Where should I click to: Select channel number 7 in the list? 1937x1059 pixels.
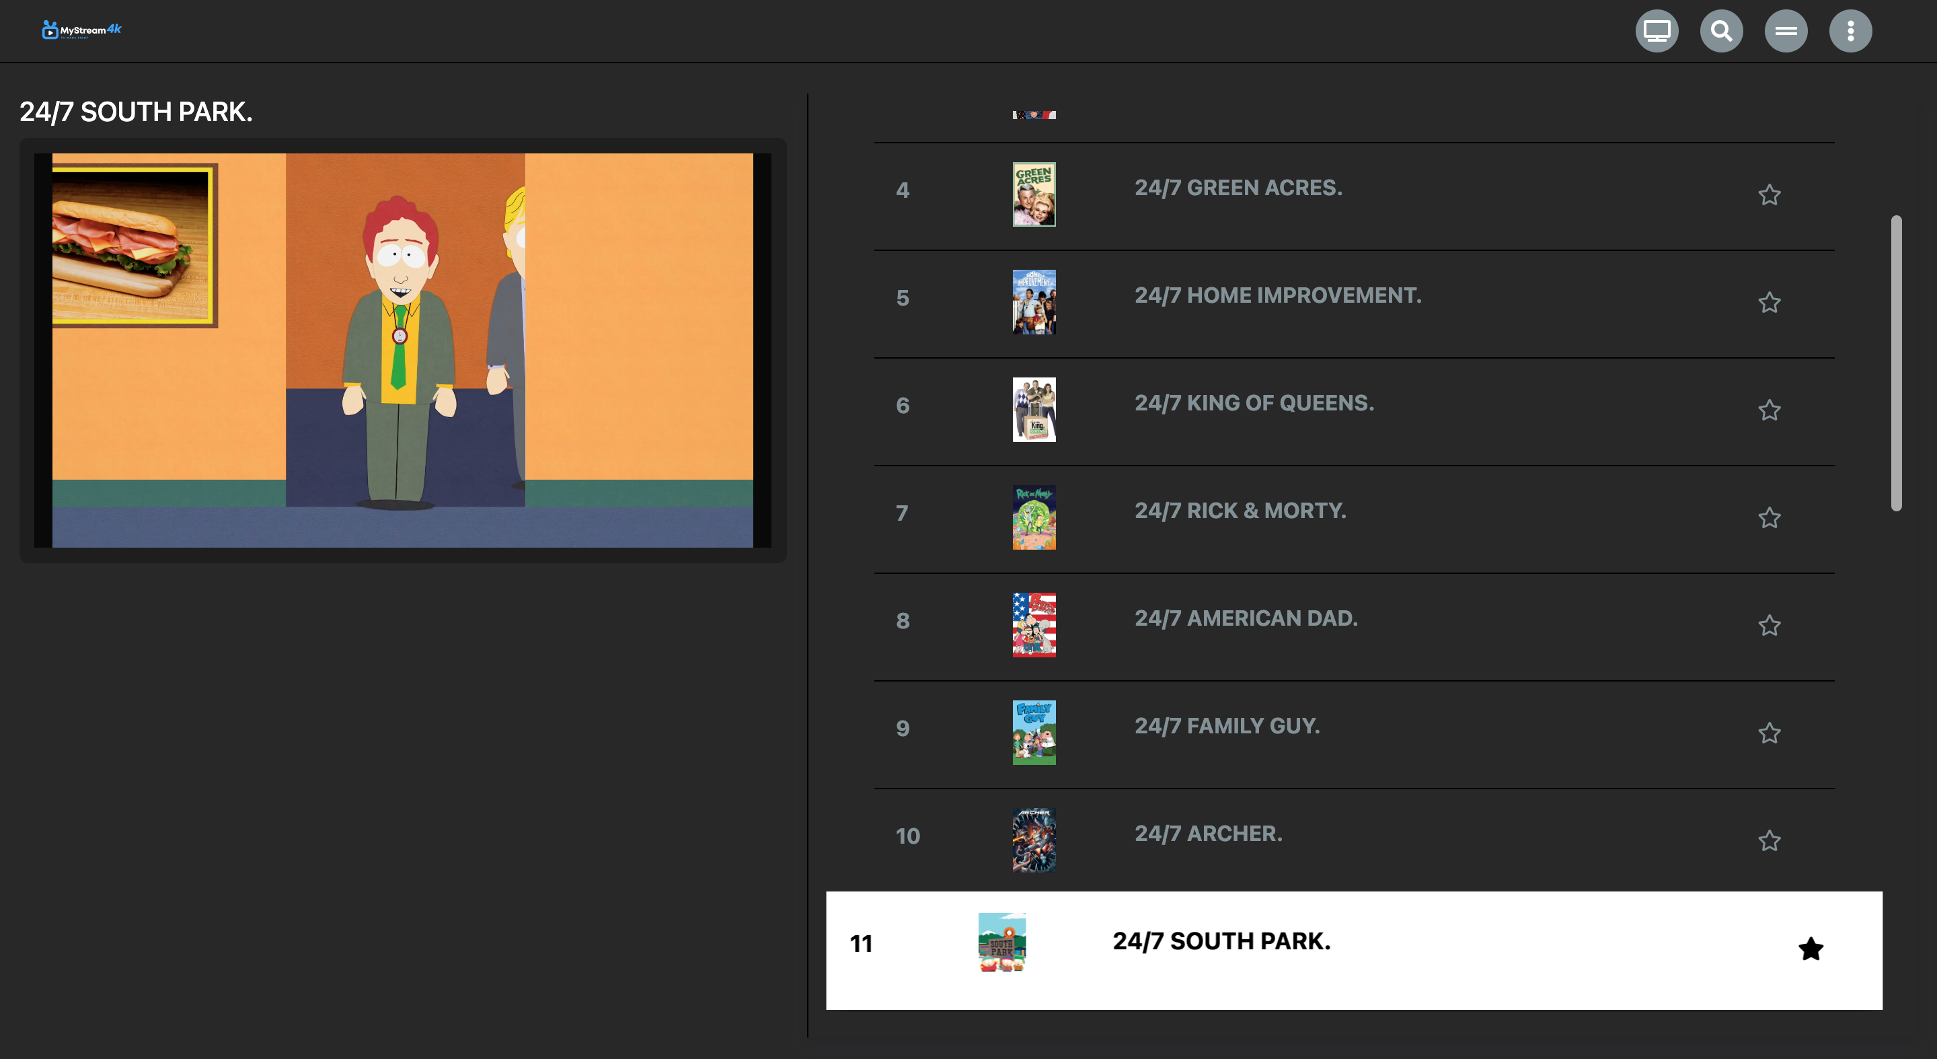(903, 513)
